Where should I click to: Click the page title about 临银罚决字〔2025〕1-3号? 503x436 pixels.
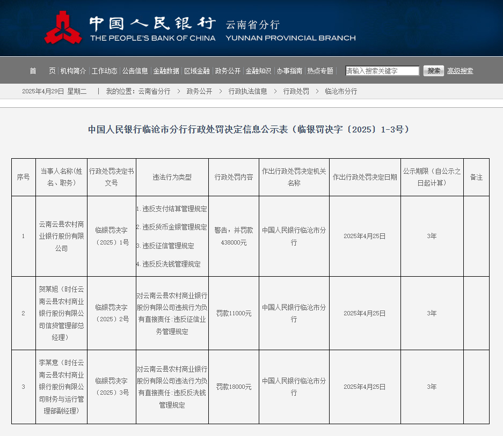pos(249,129)
